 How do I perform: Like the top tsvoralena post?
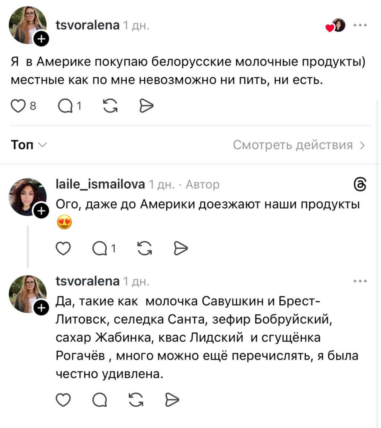pyautogui.click(x=18, y=107)
